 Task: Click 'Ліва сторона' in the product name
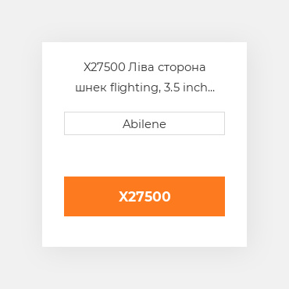coord(167,67)
